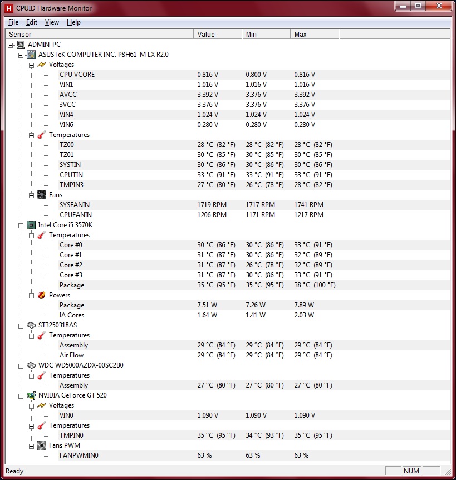The height and width of the screenshot is (480, 456).
Task: Open the Help menu
Action: (x=73, y=22)
